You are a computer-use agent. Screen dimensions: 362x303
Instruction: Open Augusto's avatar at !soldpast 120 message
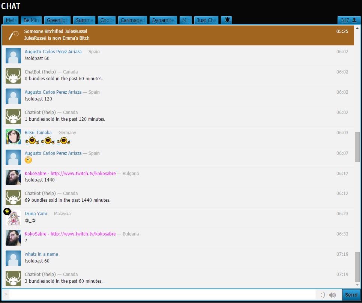[13, 96]
